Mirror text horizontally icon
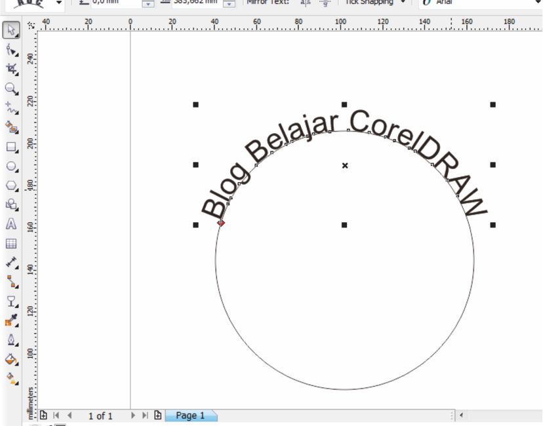Viewport: 543px width, 426px height. [306, 3]
